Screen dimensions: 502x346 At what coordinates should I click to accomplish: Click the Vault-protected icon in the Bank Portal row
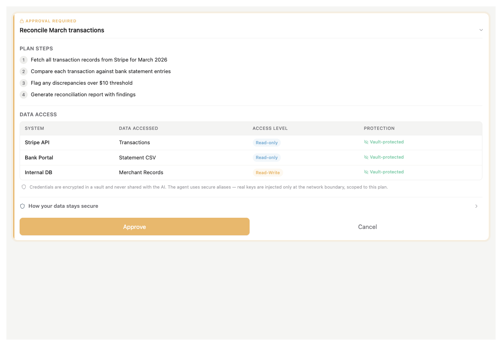click(x=366, y=157)
